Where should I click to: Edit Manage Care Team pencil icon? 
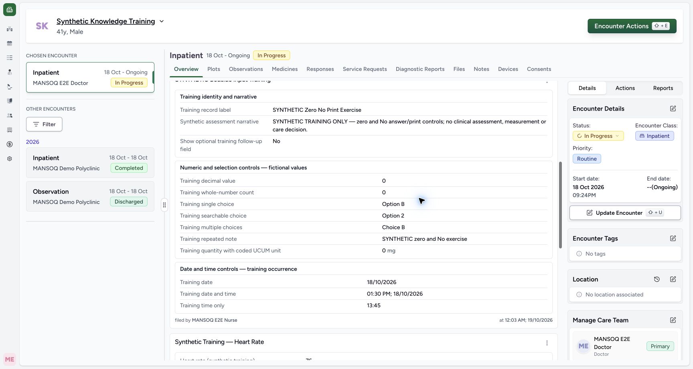tap(673, 320)
